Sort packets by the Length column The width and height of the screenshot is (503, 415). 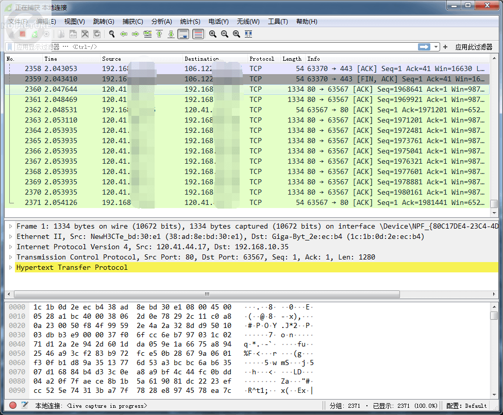click(x=293, y=59)
